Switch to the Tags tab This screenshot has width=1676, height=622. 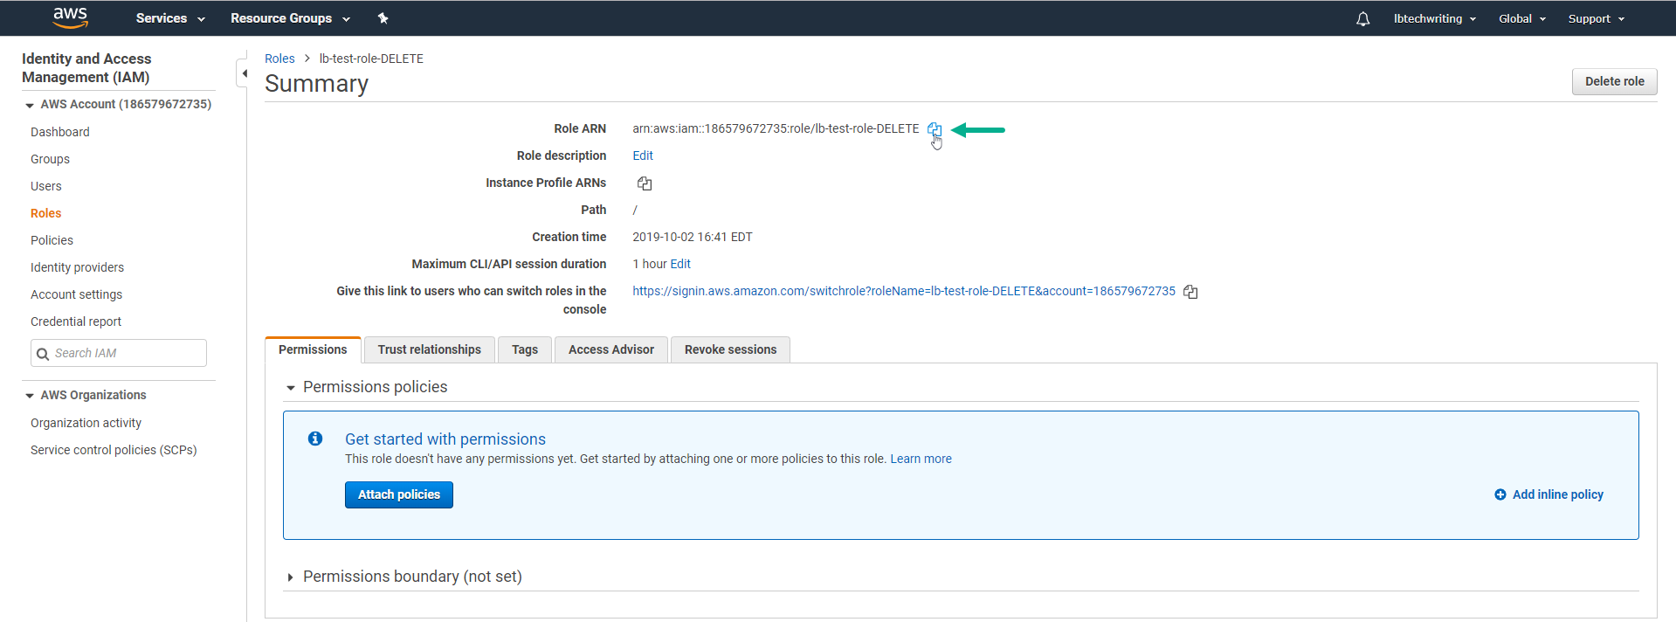click(525, 349)
